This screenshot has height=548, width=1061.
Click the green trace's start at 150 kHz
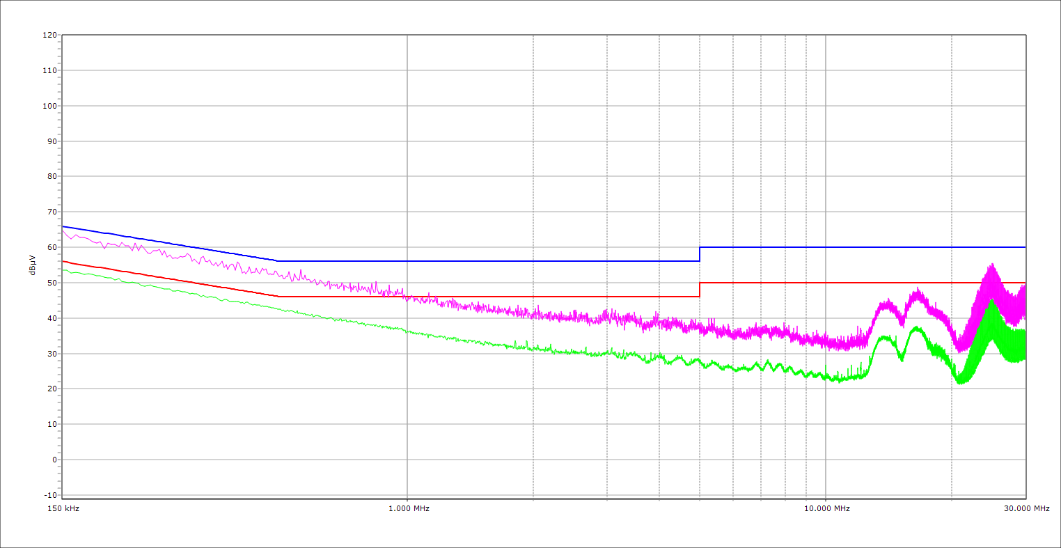pyautogui.click(x=63, y=270)
